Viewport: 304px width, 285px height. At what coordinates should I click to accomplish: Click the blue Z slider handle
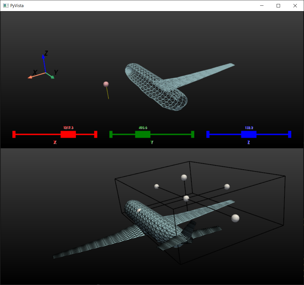(249, 134)
